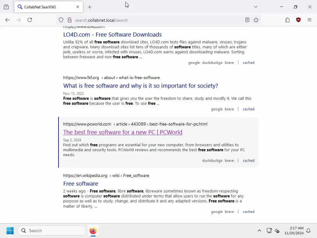
Task: Open the uBlock Origin extension icon
Action: click(x=298, y=20)
